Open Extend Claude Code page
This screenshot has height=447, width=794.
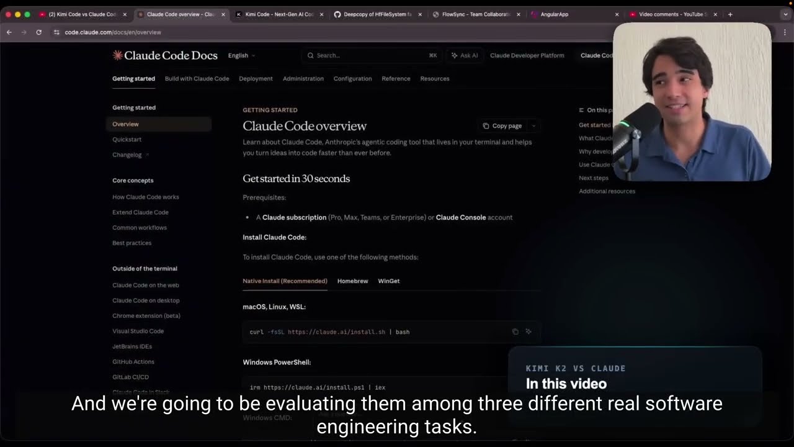(140, 212)
